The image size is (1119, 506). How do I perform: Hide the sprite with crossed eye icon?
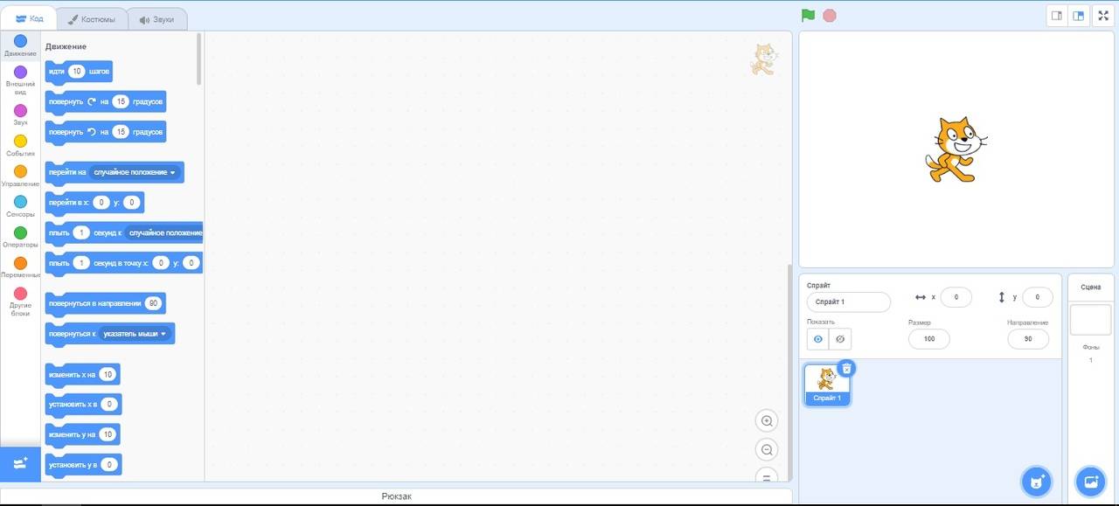(x=840, y=339)
